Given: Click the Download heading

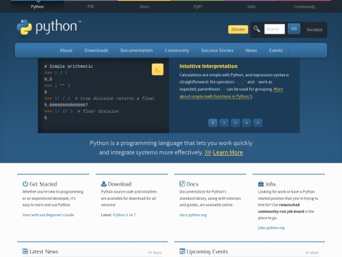Looking at the screenshot, I should click(x=120, y=184).
